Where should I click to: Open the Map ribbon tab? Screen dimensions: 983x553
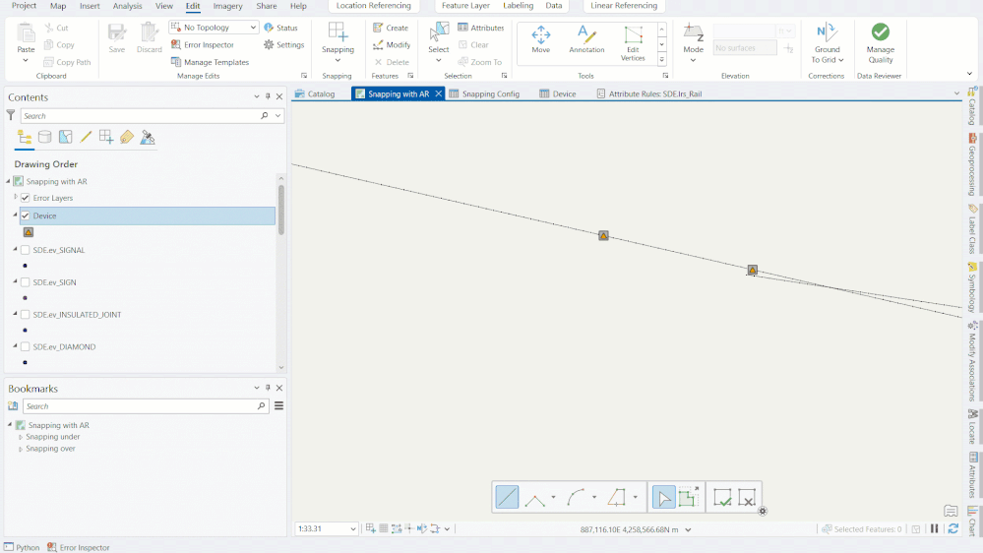(x=58, y=6)
